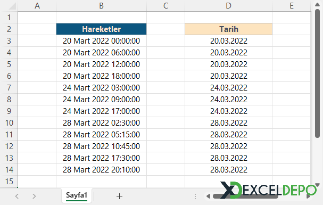Select the Tarih header cell
The image size is (323, 205).
[x=228, y=29]
